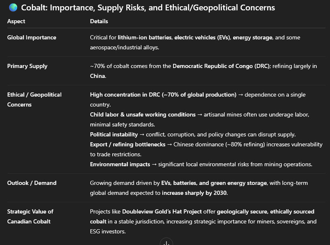Click the Outlook / Demand row label

[32, 183]
